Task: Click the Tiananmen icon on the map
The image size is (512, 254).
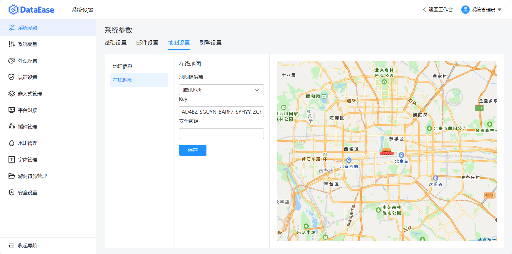Action: click(x=386, y=151)
